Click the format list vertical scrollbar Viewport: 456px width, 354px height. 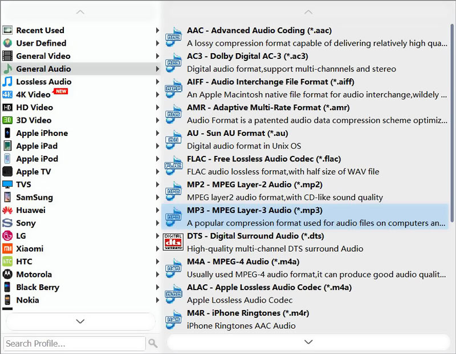[x=452, y=122]
